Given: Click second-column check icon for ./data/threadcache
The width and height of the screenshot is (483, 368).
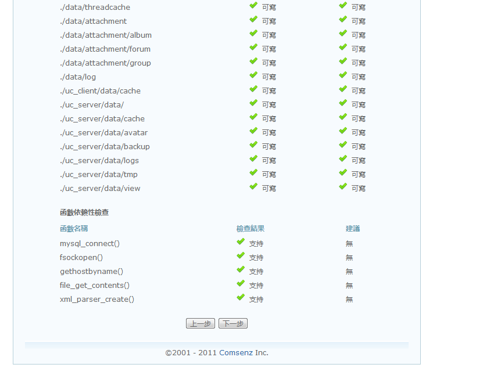Looking at the screenshot, I should (343, 6).
